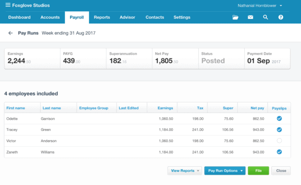The height and width of the screenshot is (185, 301).
Task: Click Odette Garrison's net pay 862.50
Action: click(259, 119)
